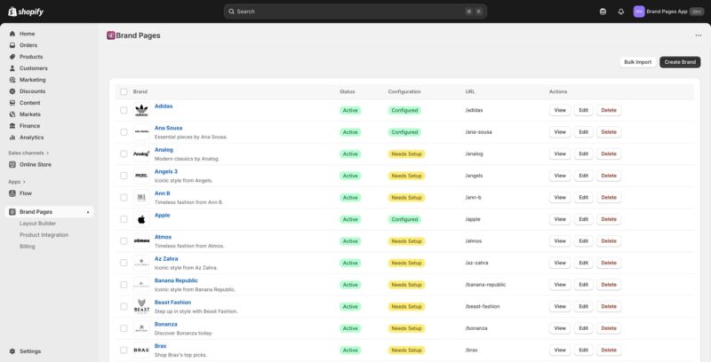Delete the Analog brand
711x362 pixels.
(x=609, y=153)
